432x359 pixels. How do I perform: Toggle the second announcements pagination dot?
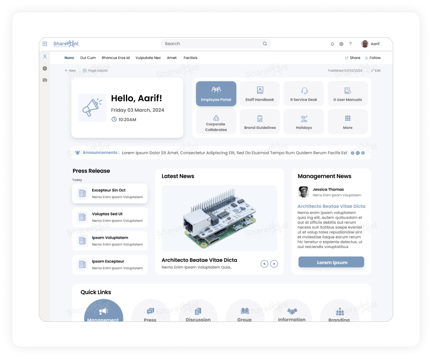tap(358, 153)
